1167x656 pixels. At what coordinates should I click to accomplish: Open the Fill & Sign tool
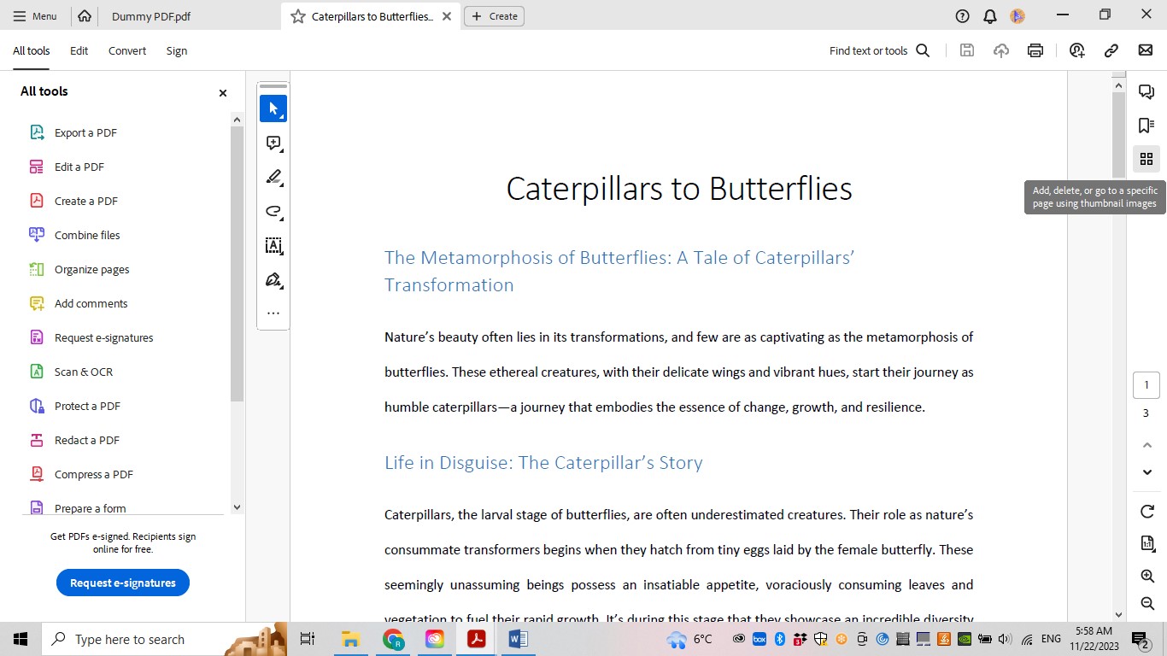273,279
